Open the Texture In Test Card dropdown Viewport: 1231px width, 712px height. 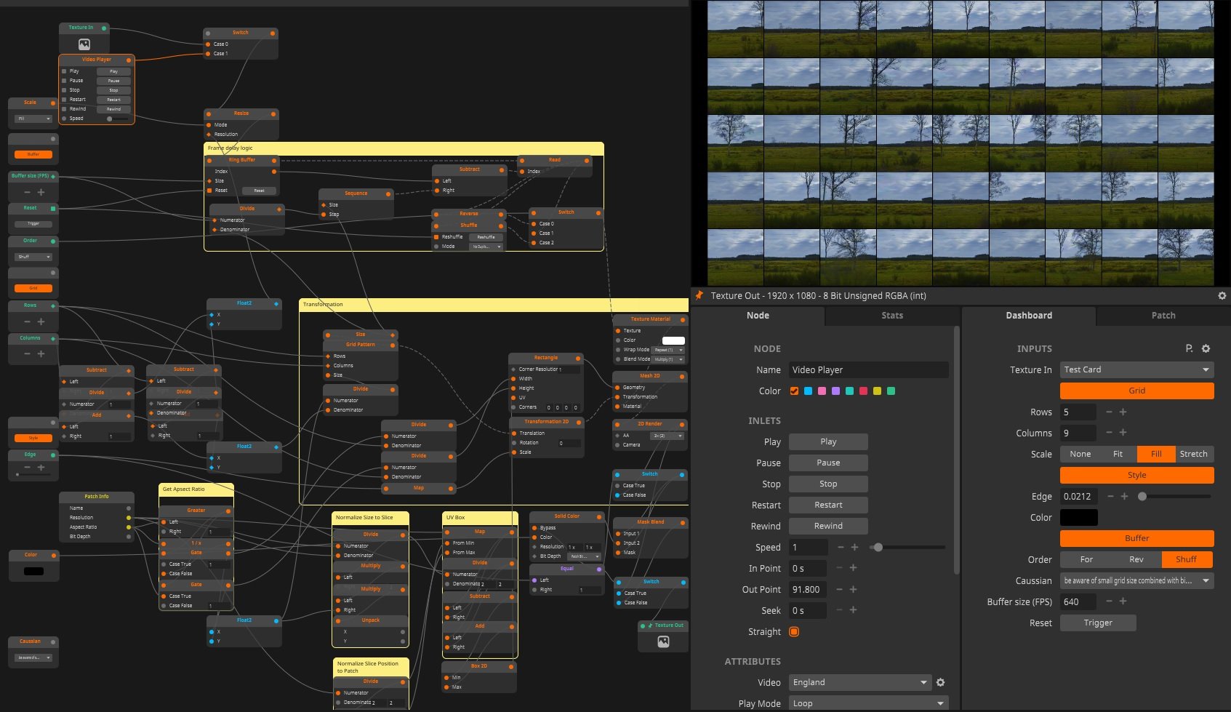tap(1136, 369)
